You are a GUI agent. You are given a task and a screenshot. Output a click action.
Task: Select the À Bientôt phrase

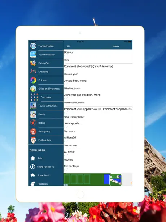70,138
